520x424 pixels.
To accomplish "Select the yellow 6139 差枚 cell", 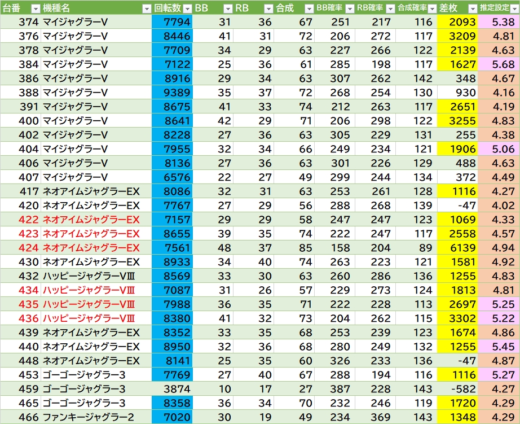I will coord(457,248).
